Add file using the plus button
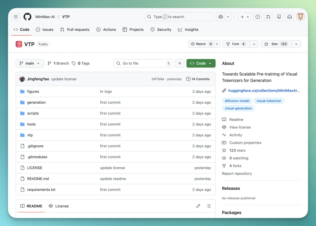This screenshot has height=226, width=316. point(180,63)
